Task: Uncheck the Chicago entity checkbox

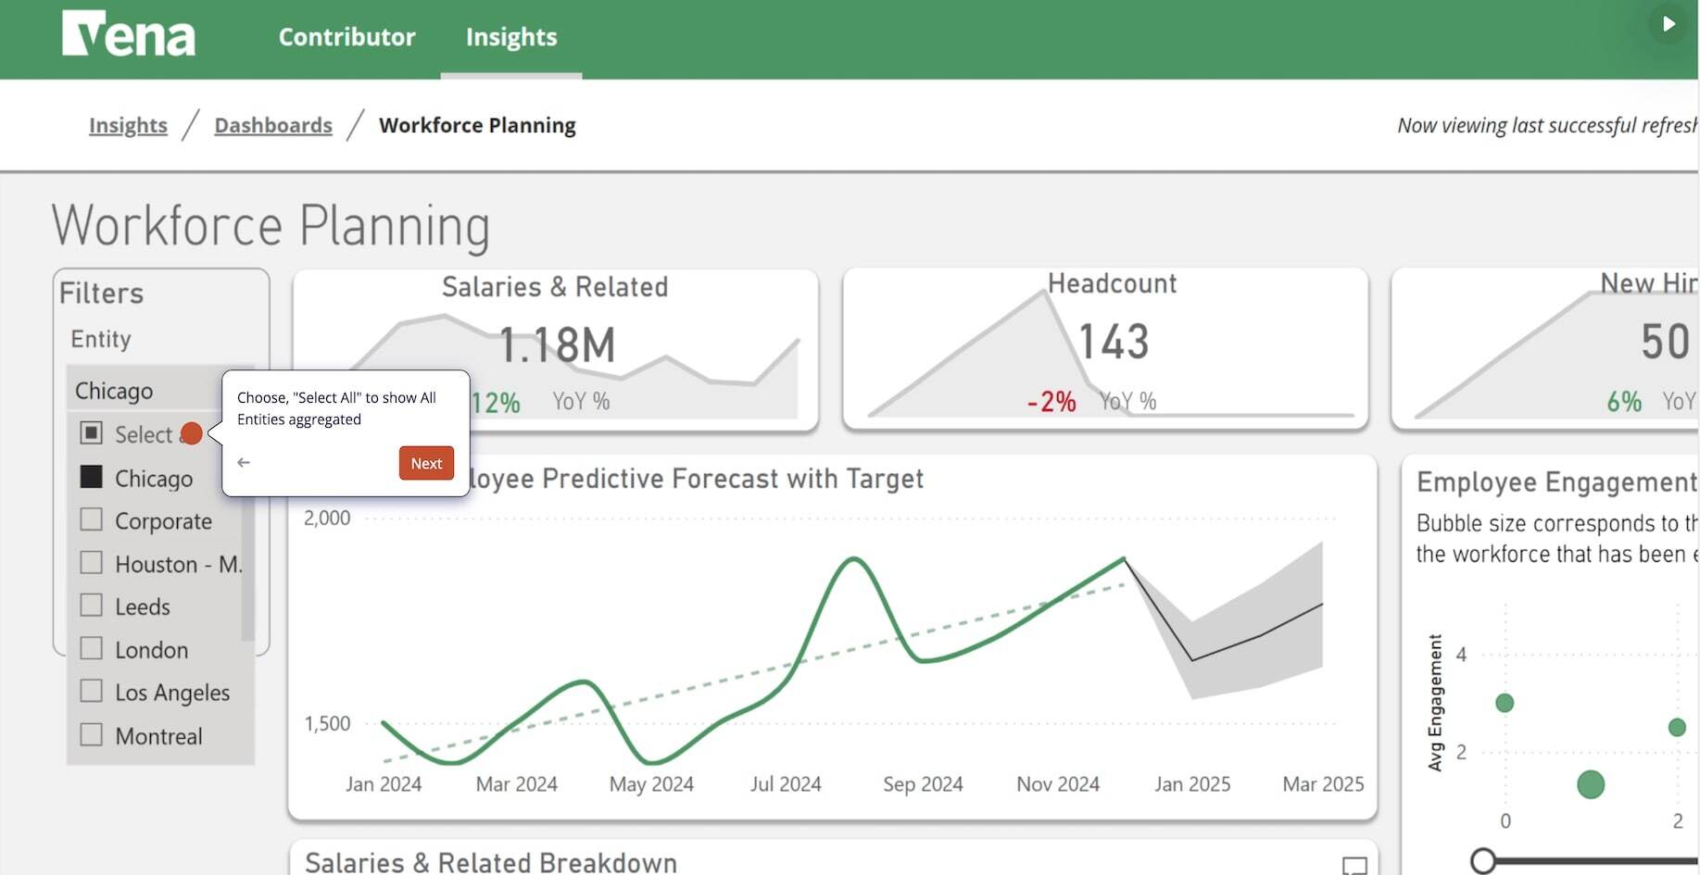Action: point(92,478)
